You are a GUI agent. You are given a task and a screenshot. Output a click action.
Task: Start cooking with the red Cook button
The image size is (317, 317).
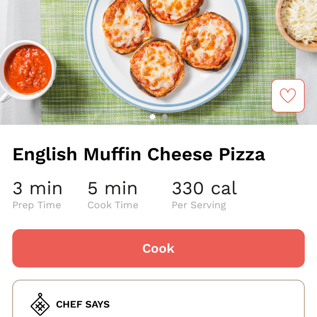[x=158, y=248]
